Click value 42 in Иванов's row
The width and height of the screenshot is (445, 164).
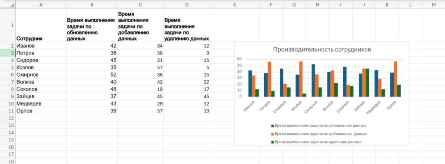[x=92, y=46]
